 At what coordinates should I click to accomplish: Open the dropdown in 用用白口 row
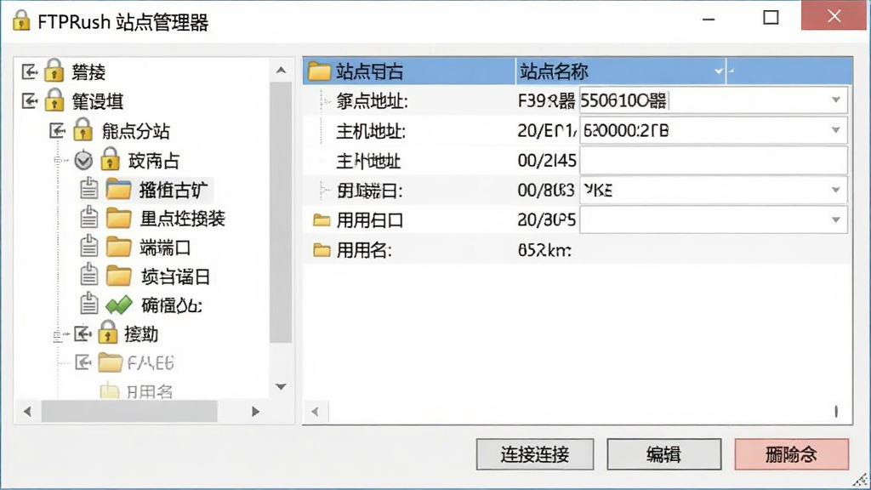835,220
